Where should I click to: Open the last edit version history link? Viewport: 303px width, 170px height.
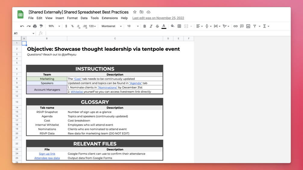pyautogui.click(x=158, y=18)
